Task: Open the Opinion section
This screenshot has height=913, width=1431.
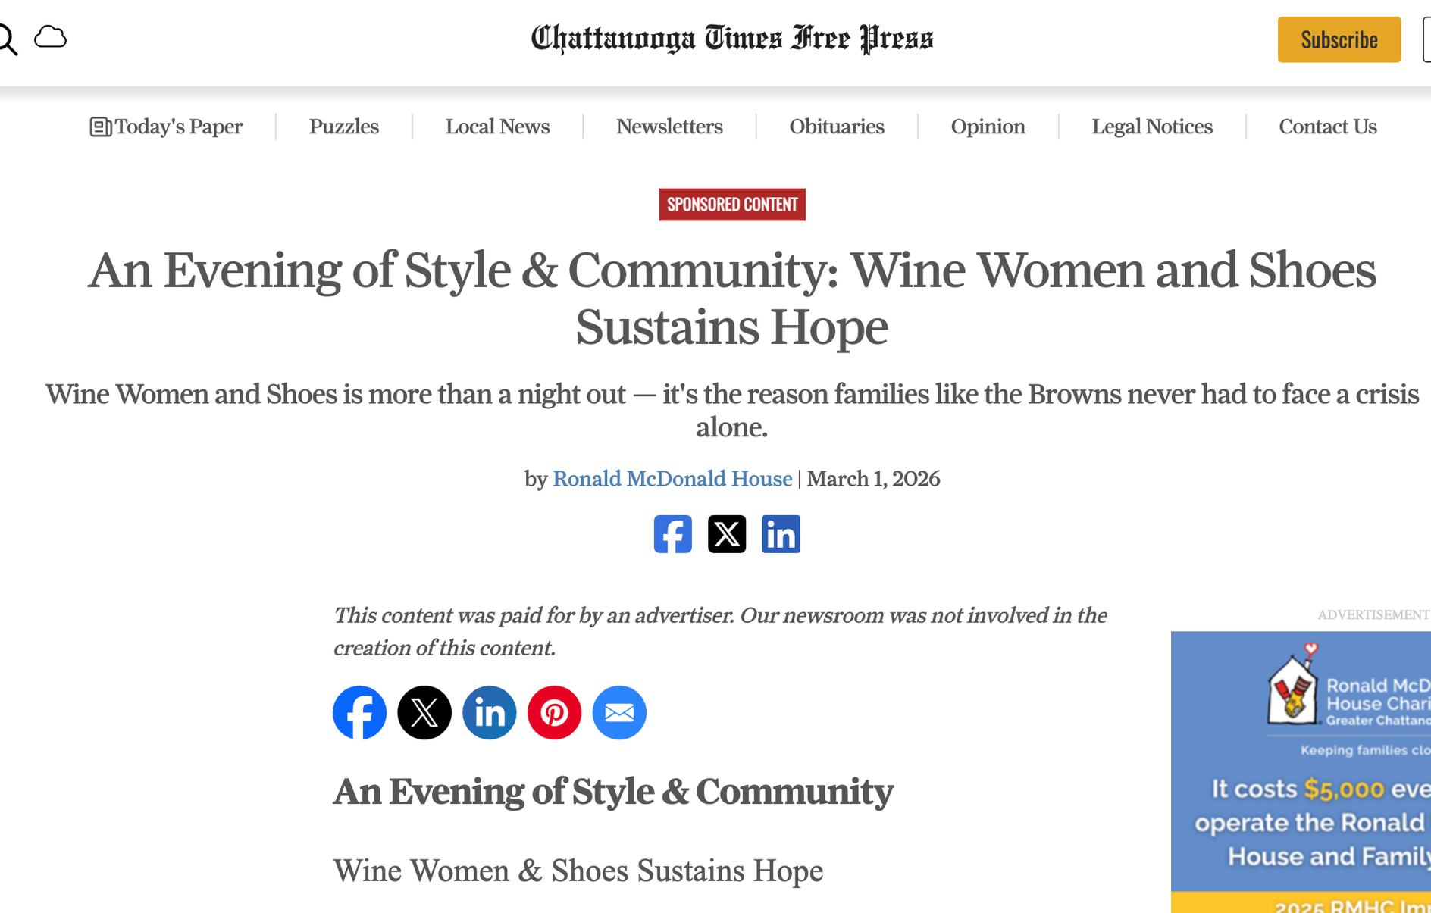Action: click(988, 127)
